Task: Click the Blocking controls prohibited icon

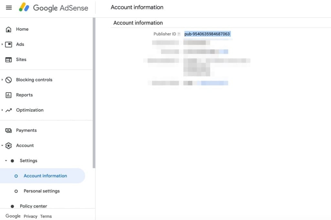Action: click(8, 80)
